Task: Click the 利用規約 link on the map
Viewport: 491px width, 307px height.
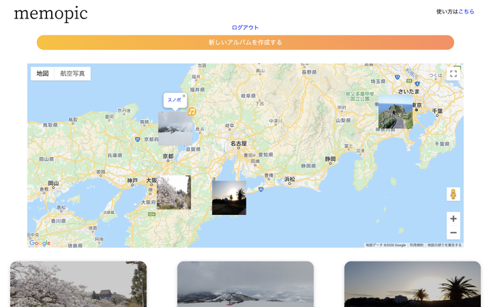Action: (417, 245)
